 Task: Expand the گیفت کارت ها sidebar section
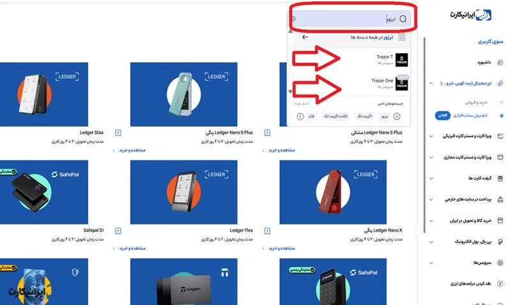431,178
